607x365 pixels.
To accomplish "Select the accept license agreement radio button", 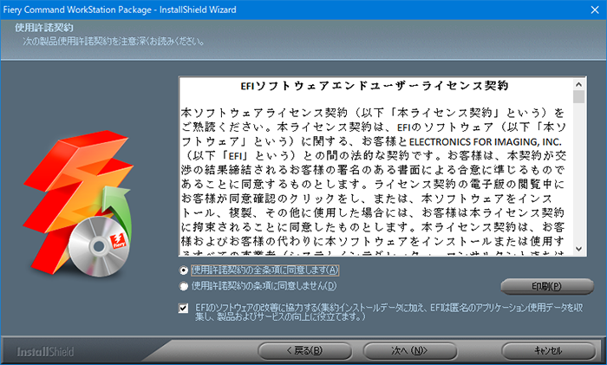I will tap(184, 270).
